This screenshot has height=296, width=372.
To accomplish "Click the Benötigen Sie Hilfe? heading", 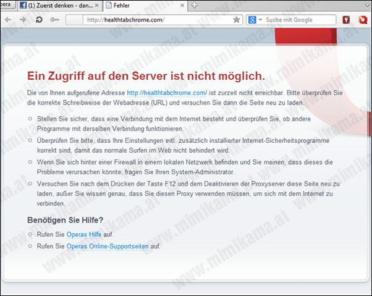I will click(66, 220).
